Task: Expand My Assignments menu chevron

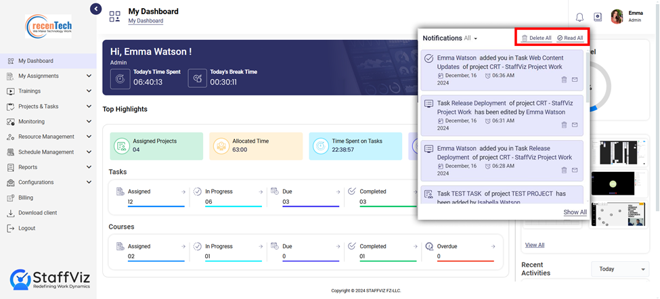Action: pyautogui.click(x=89, y=76)
